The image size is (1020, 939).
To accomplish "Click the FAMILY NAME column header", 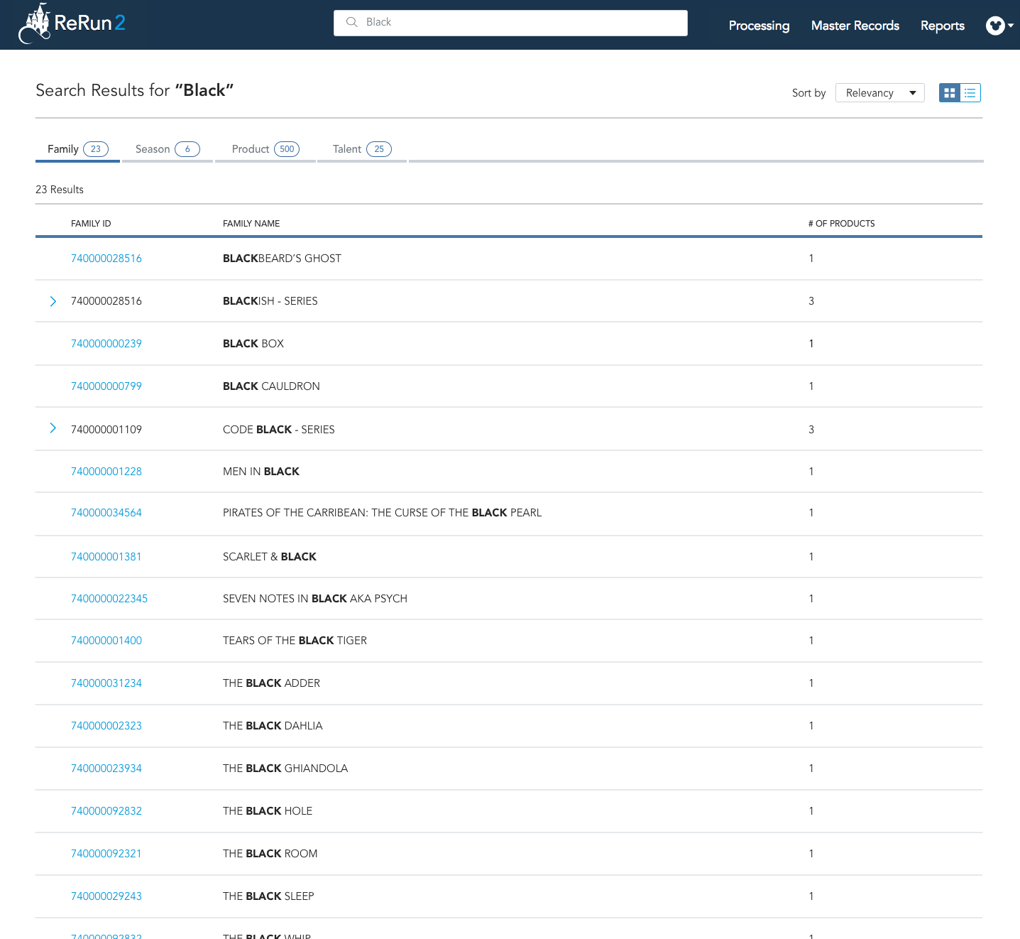I will (x=251, y=224).
